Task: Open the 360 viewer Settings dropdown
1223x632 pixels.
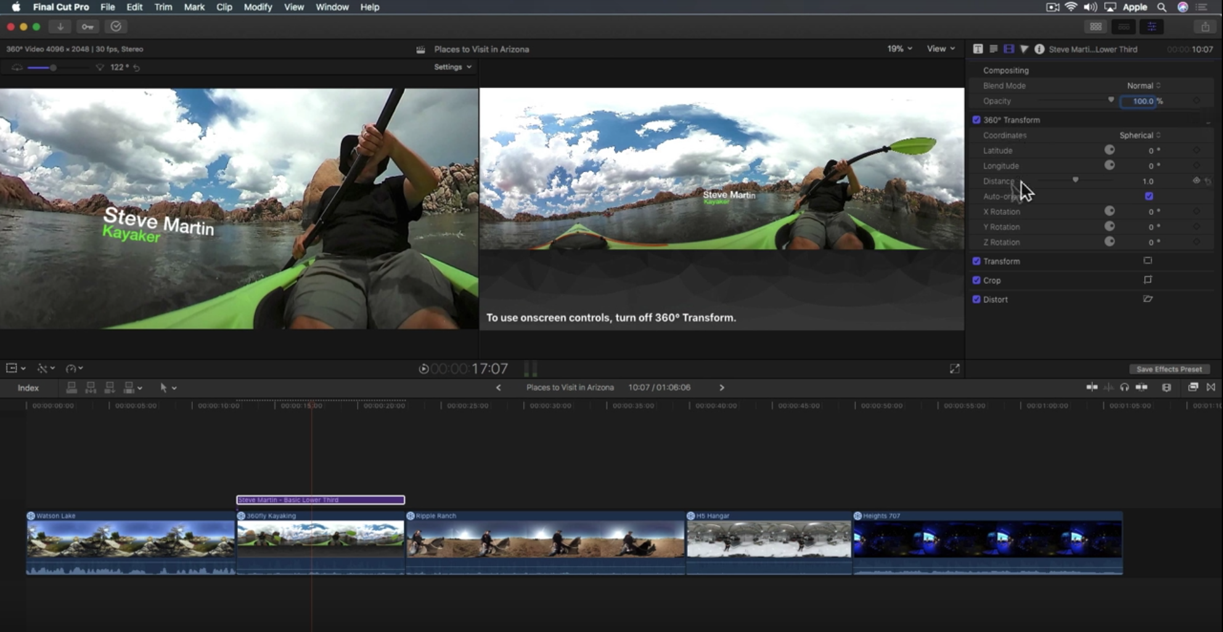Action: tap(453, 67)
